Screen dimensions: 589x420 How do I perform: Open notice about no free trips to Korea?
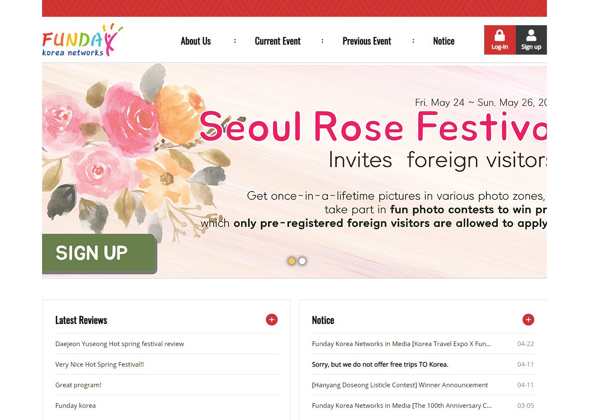point(380,364)
